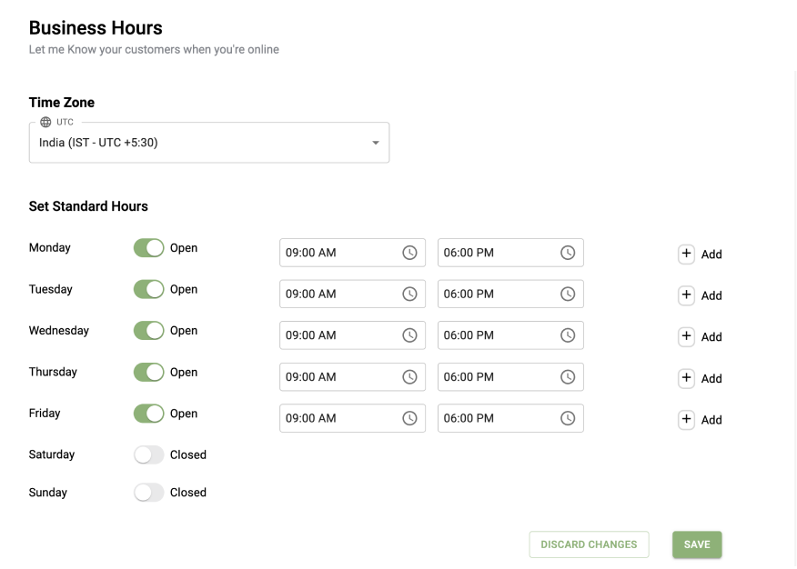
Task: Click the Discard Changes button
Action: coord(590,544)
